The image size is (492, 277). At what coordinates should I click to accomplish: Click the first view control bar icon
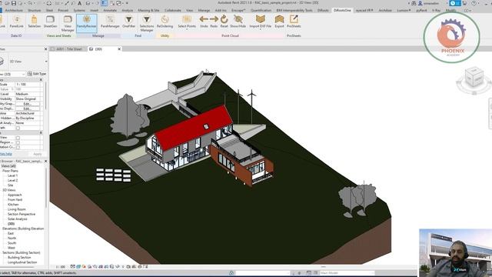pyautogui.click(x=73, y=267)
